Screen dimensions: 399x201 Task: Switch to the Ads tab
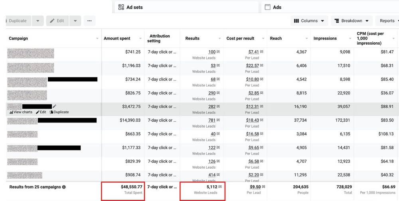[330, 7]
